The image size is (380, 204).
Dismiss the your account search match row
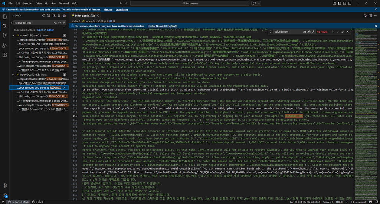(64, 88)
